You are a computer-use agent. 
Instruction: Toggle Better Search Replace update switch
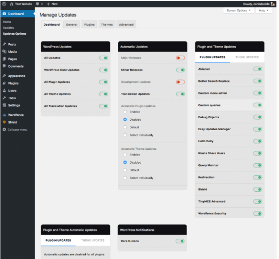258,81
